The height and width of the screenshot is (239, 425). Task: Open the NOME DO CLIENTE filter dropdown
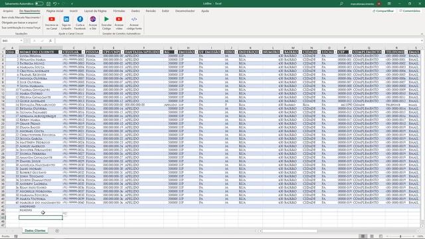[x=60, y=52]
